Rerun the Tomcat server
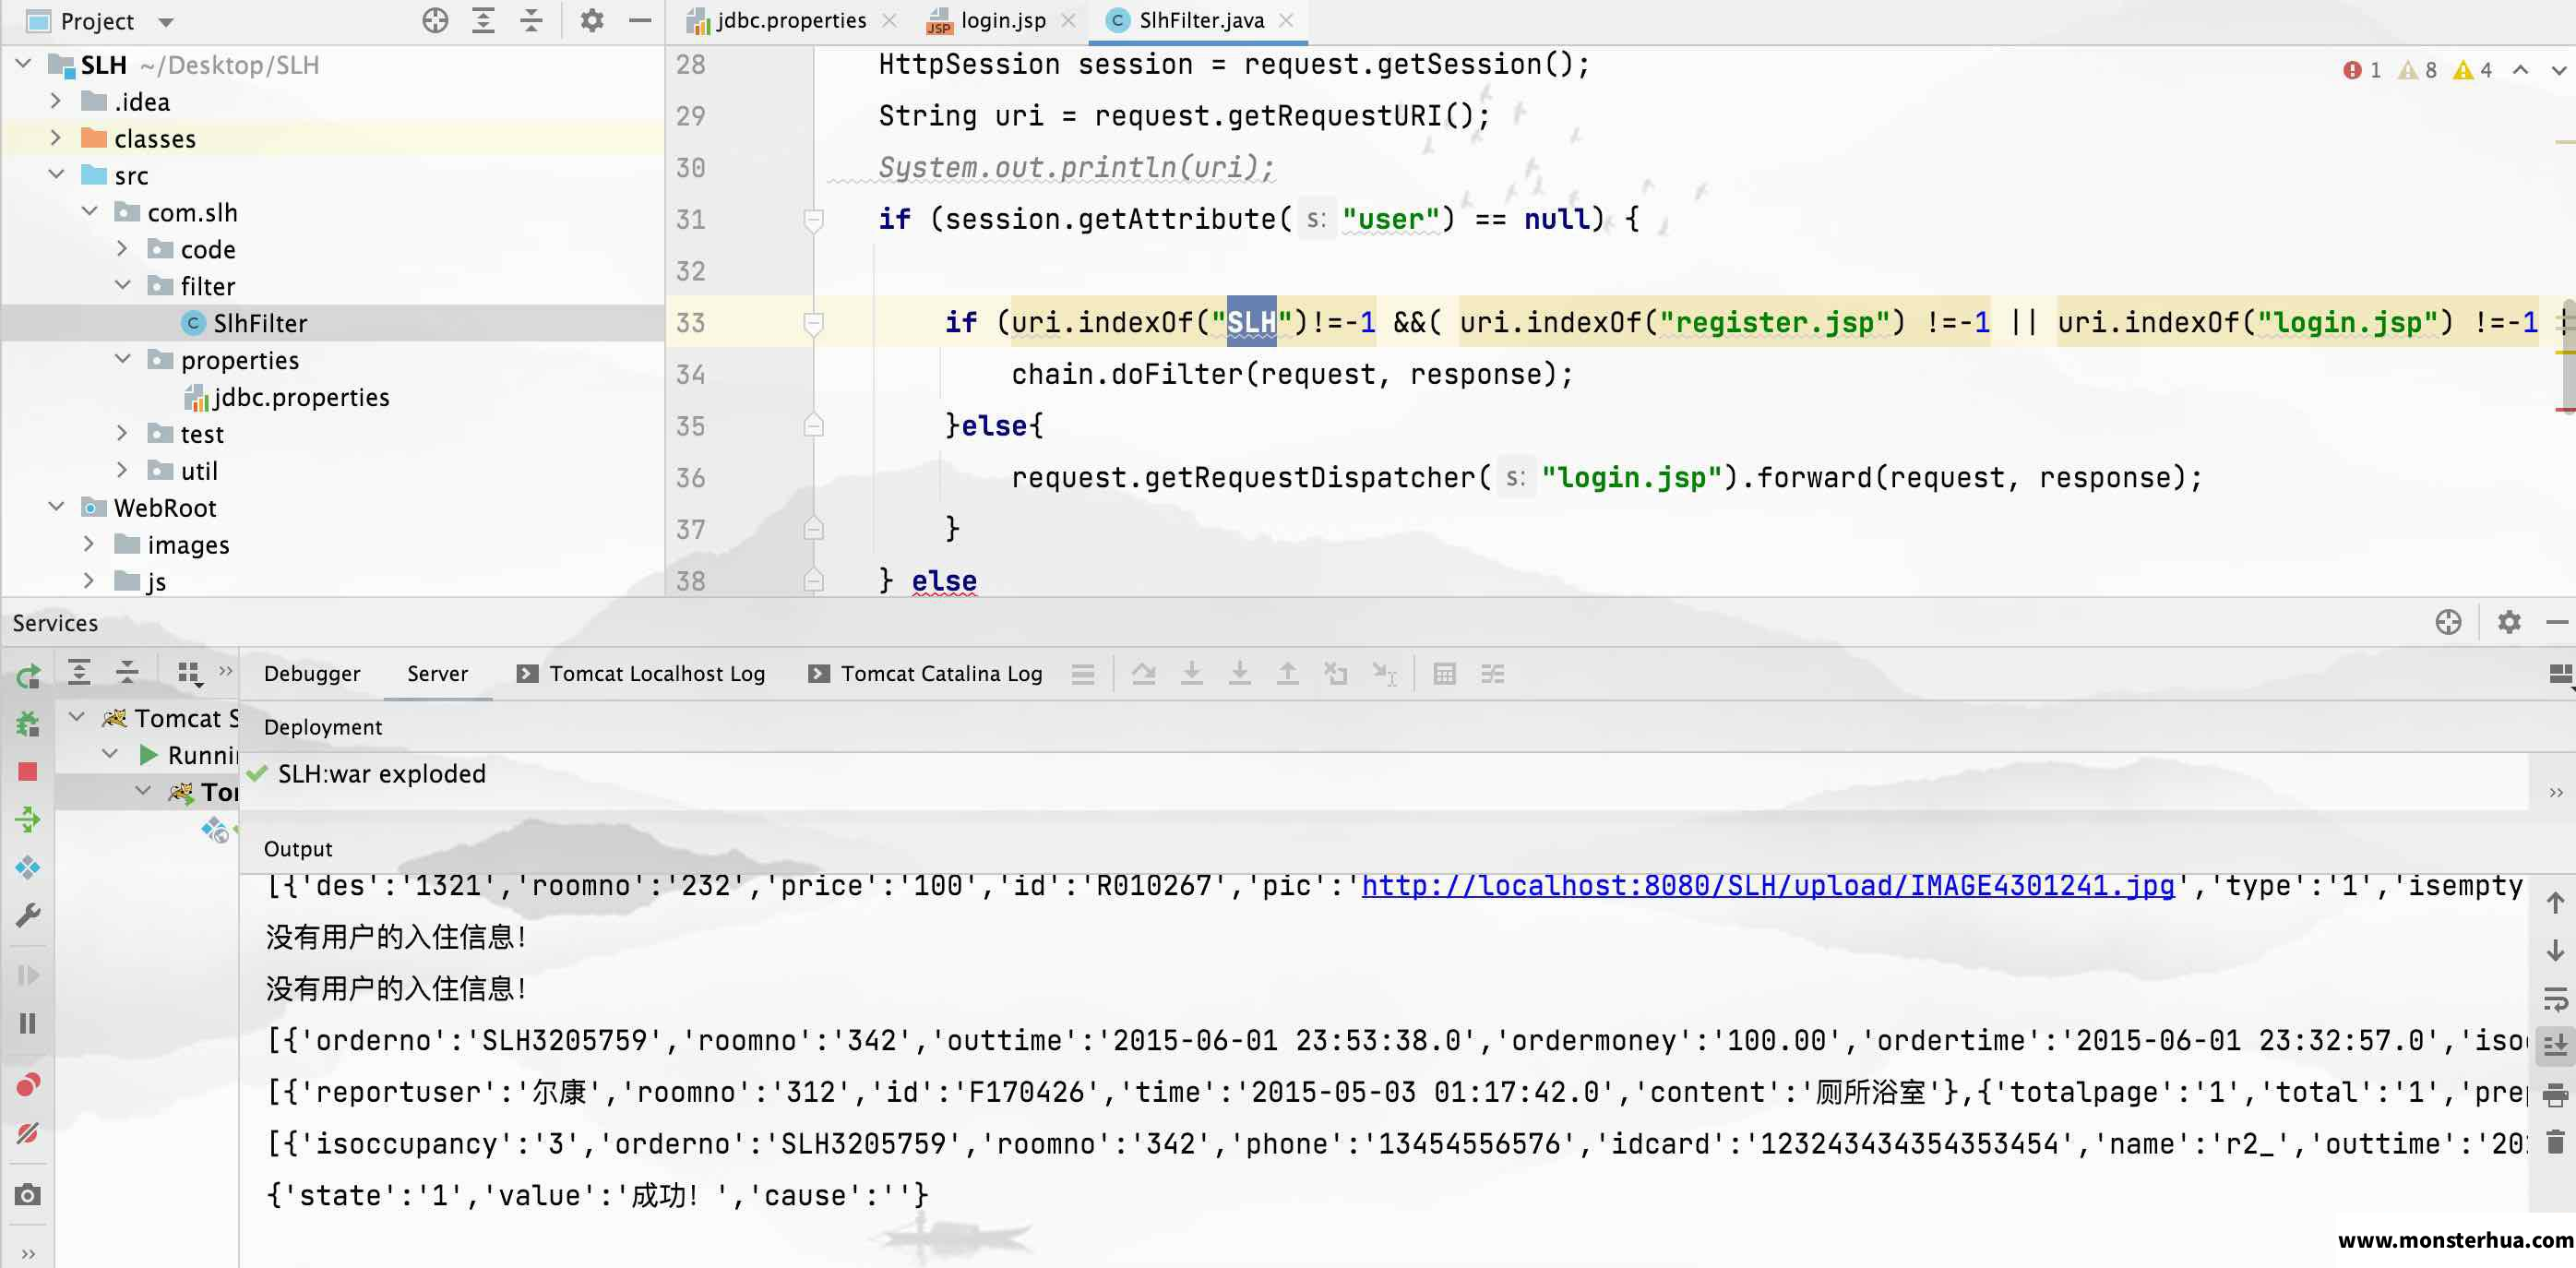2576x1268 pixels. pos(28,676)
